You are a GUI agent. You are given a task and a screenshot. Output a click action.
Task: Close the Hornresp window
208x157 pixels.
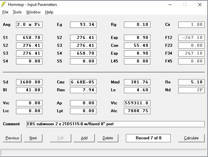[x=200, y=5]
